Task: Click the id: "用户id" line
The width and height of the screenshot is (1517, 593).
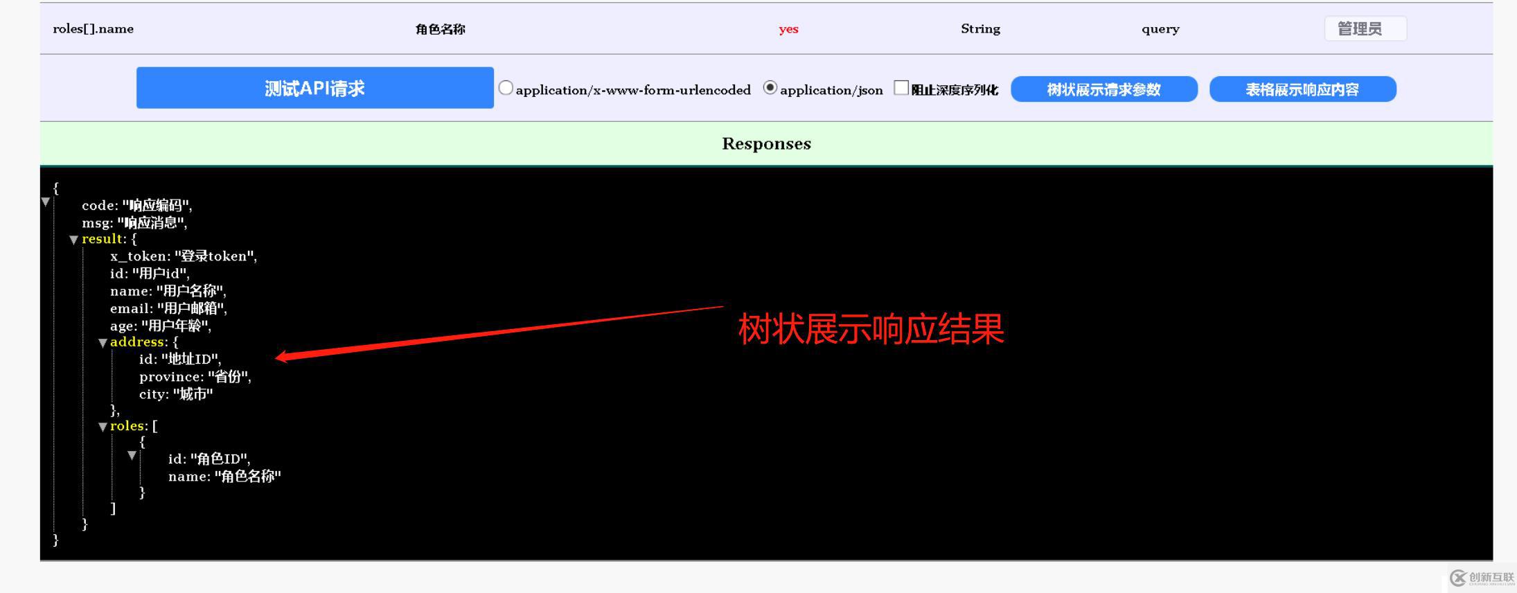Action: (x=150, y=274)
